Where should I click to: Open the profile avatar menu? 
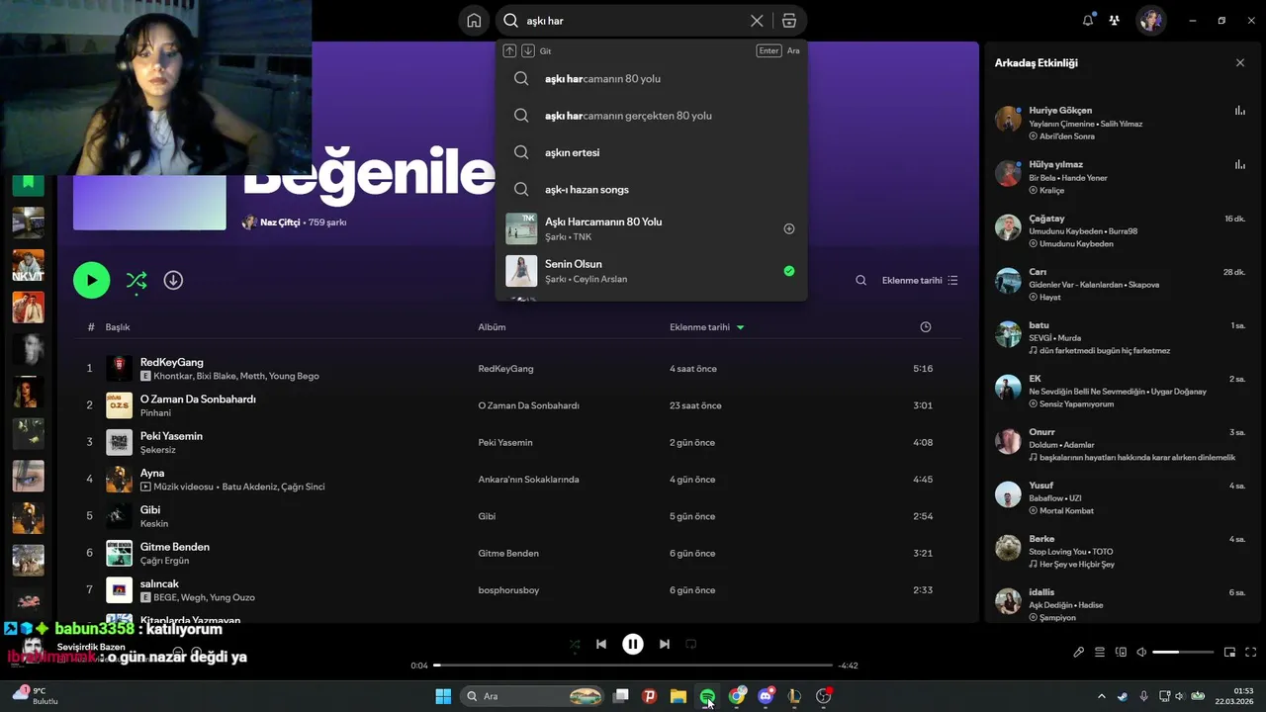(x=1150, y=20)
